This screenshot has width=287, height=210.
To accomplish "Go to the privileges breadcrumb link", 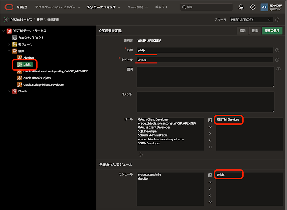I will pyautogui.click(x=40, y=20).
